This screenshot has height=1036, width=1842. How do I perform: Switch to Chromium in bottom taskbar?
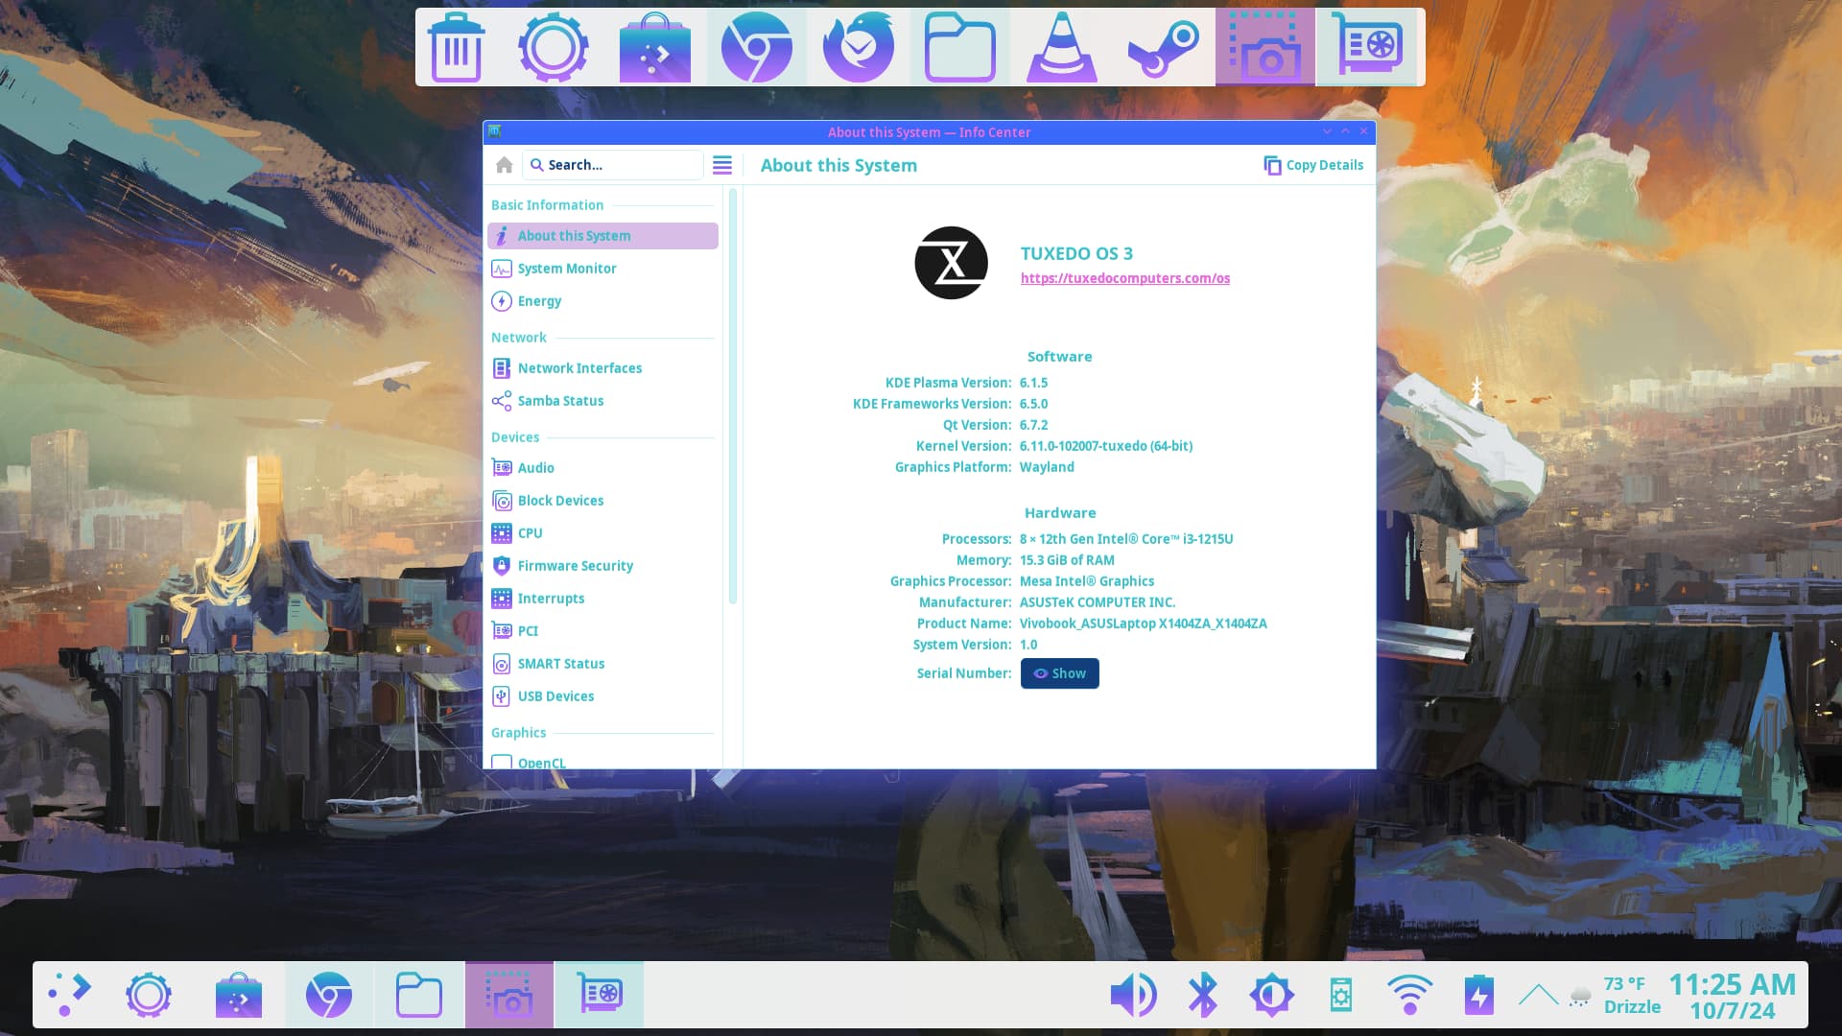(x=329, y=995)
